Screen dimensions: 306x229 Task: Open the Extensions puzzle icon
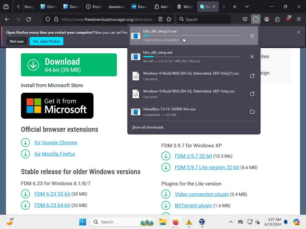point(277,19)
